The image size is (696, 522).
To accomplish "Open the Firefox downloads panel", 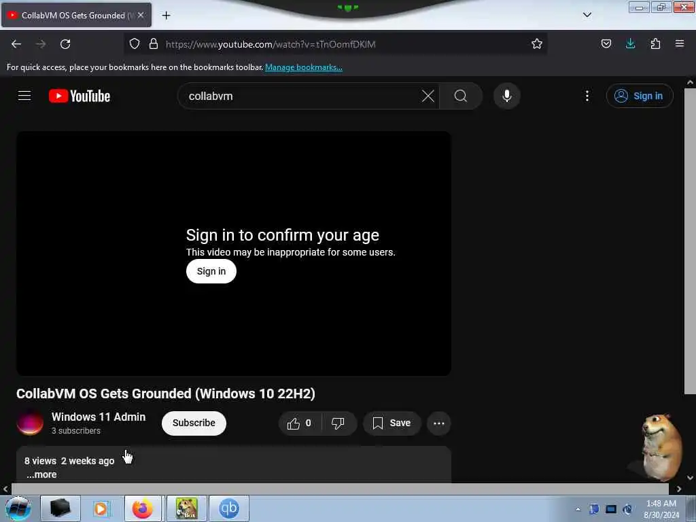I will pyautogui.click(x=630, y=44).
